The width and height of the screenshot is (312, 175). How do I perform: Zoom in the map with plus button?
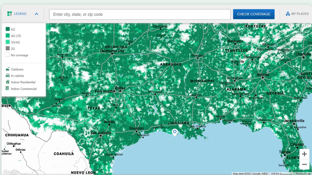pyautogui.click(x=304, y=154)
